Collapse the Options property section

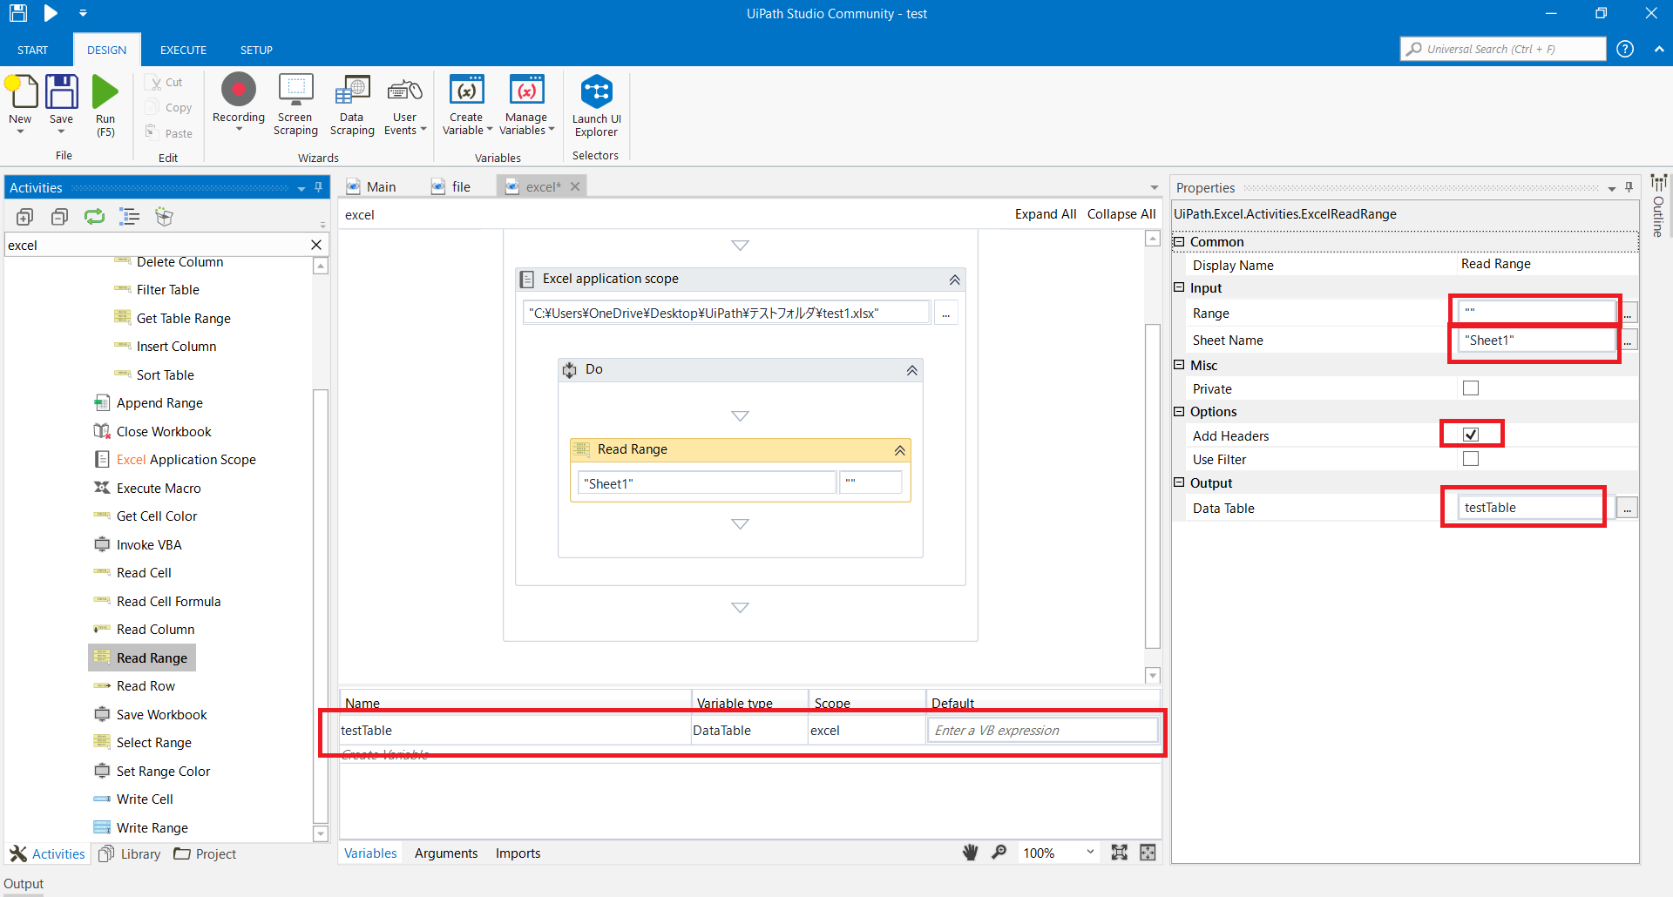coord(1179,411)
